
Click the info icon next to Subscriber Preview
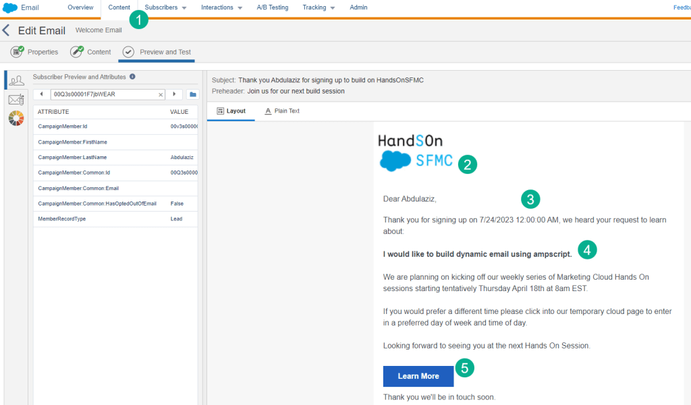pyautogui.click(x=132, y=77)
